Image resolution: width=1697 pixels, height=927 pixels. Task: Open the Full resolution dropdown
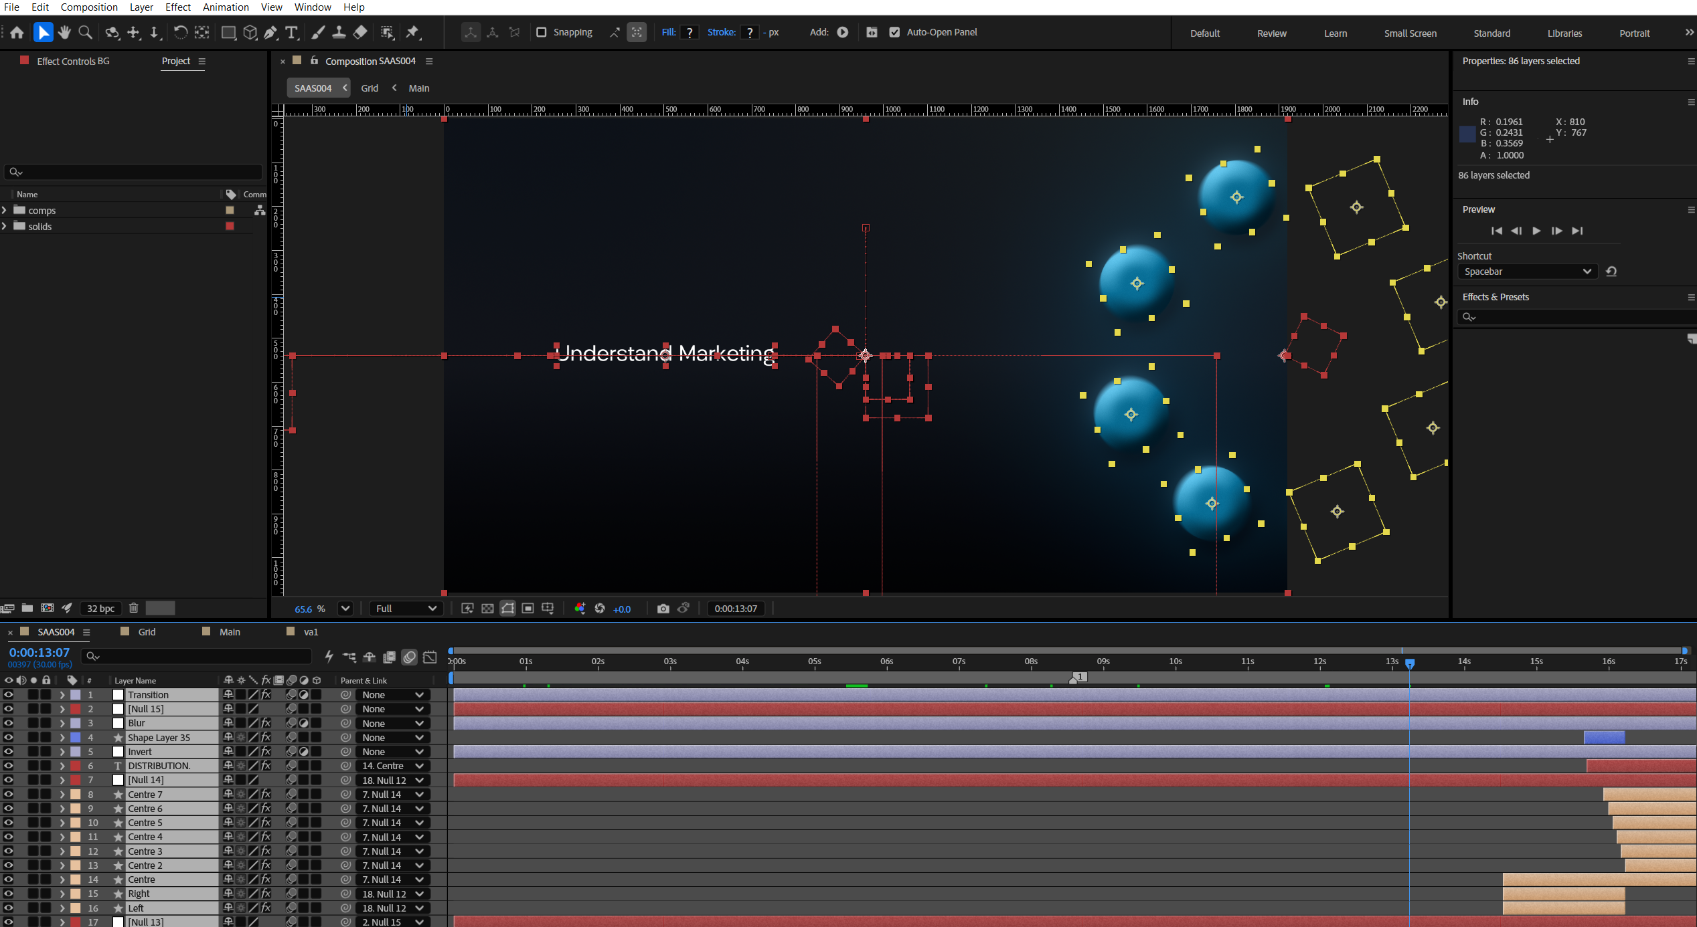pos(406,609)
